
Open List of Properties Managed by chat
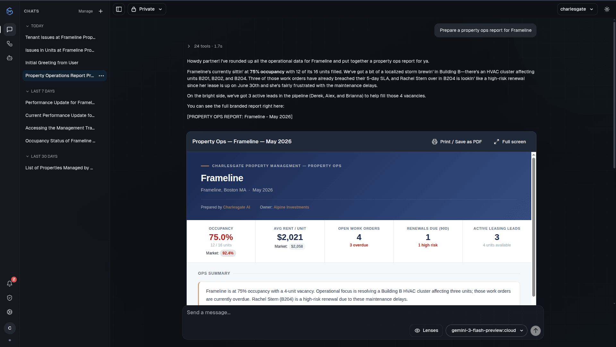(64, 168)
